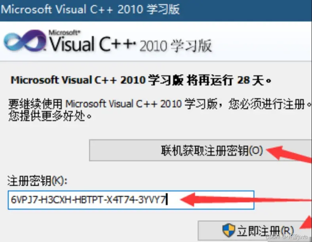Viewport: 312px width, 242px height.
Task: Focus the 注册密钥 registration key input field
Action: click(x=131, y=200)
